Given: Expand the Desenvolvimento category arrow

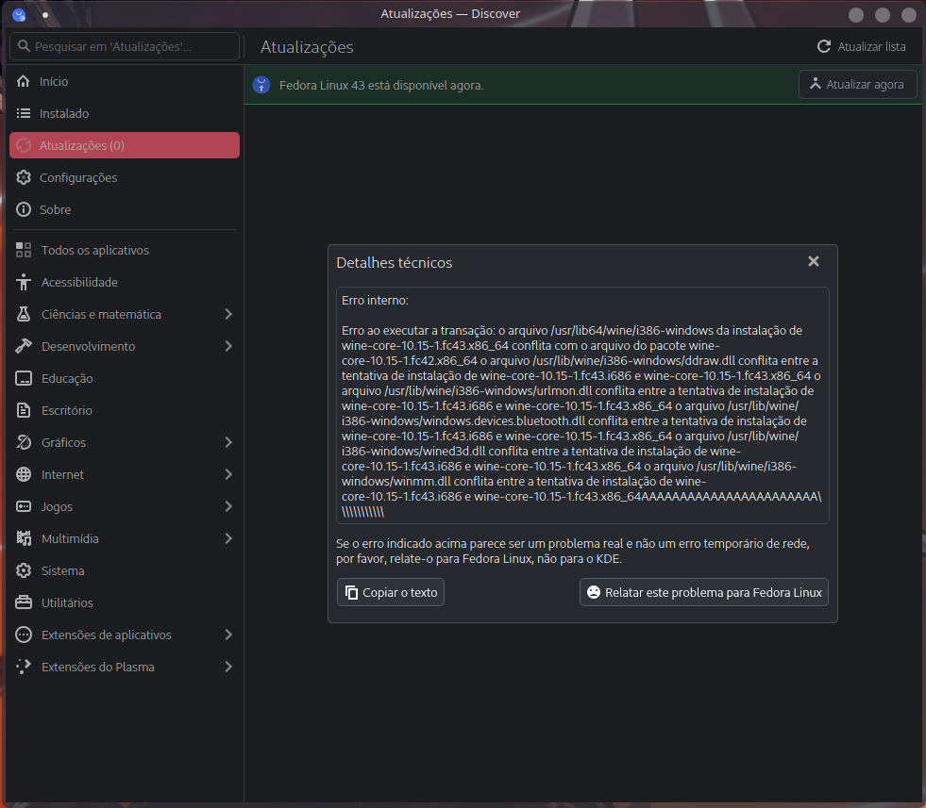Looking at the screenshot, I should point(228,347).
